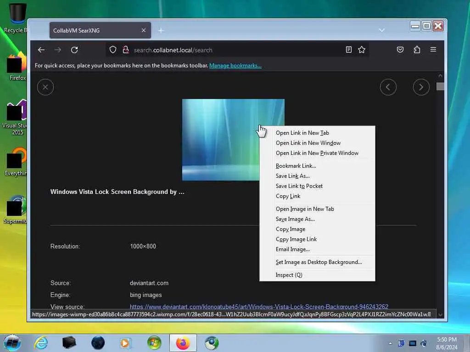The width and height of the screenshot is (470, 352).
Task: Launch Internet Explorer from the taskbar
Action: pos(41,343)
